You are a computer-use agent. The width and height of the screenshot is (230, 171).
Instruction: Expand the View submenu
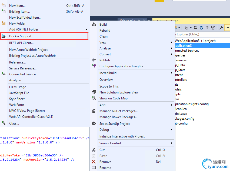tap(171, 42)
